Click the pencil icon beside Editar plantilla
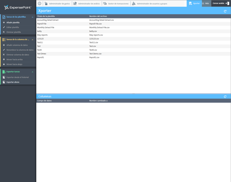Image resolution: width=231 pixels, height=182 pixels. pyautogui.click(x=4, y=27)
